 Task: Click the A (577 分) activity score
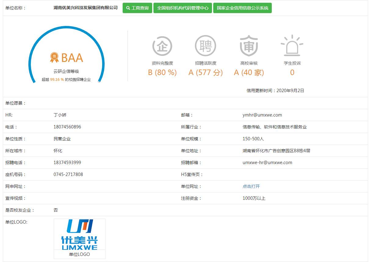[x=205, y=73]
